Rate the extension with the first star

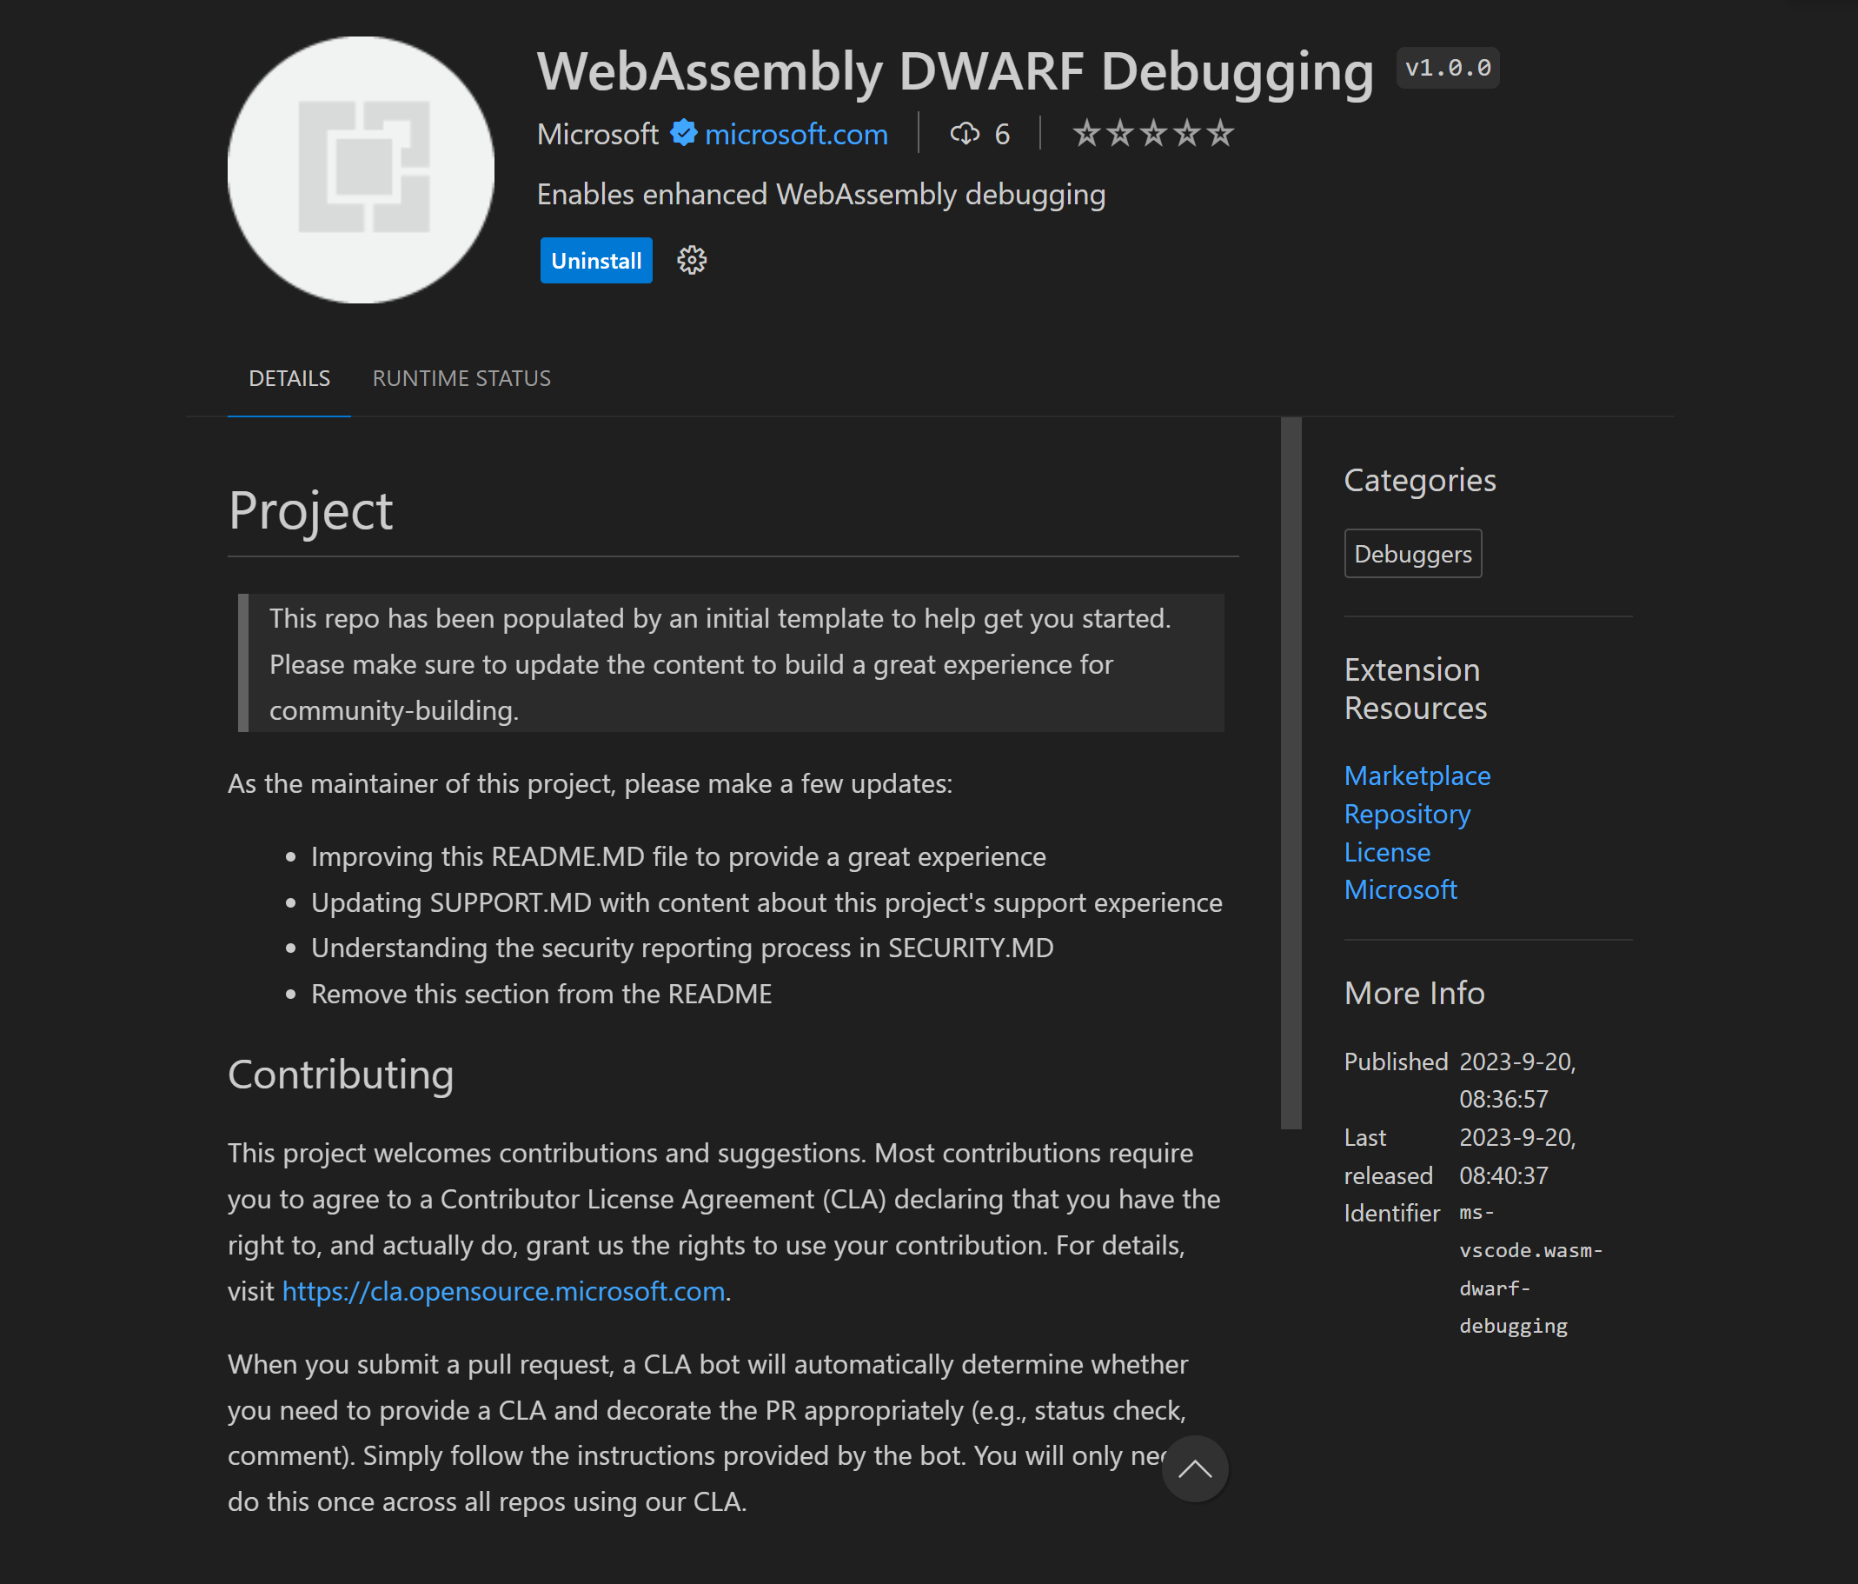(x=1088, y=133)
